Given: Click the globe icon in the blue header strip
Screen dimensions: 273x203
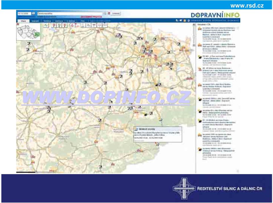Looking at the screenshot, I should 188,21.
